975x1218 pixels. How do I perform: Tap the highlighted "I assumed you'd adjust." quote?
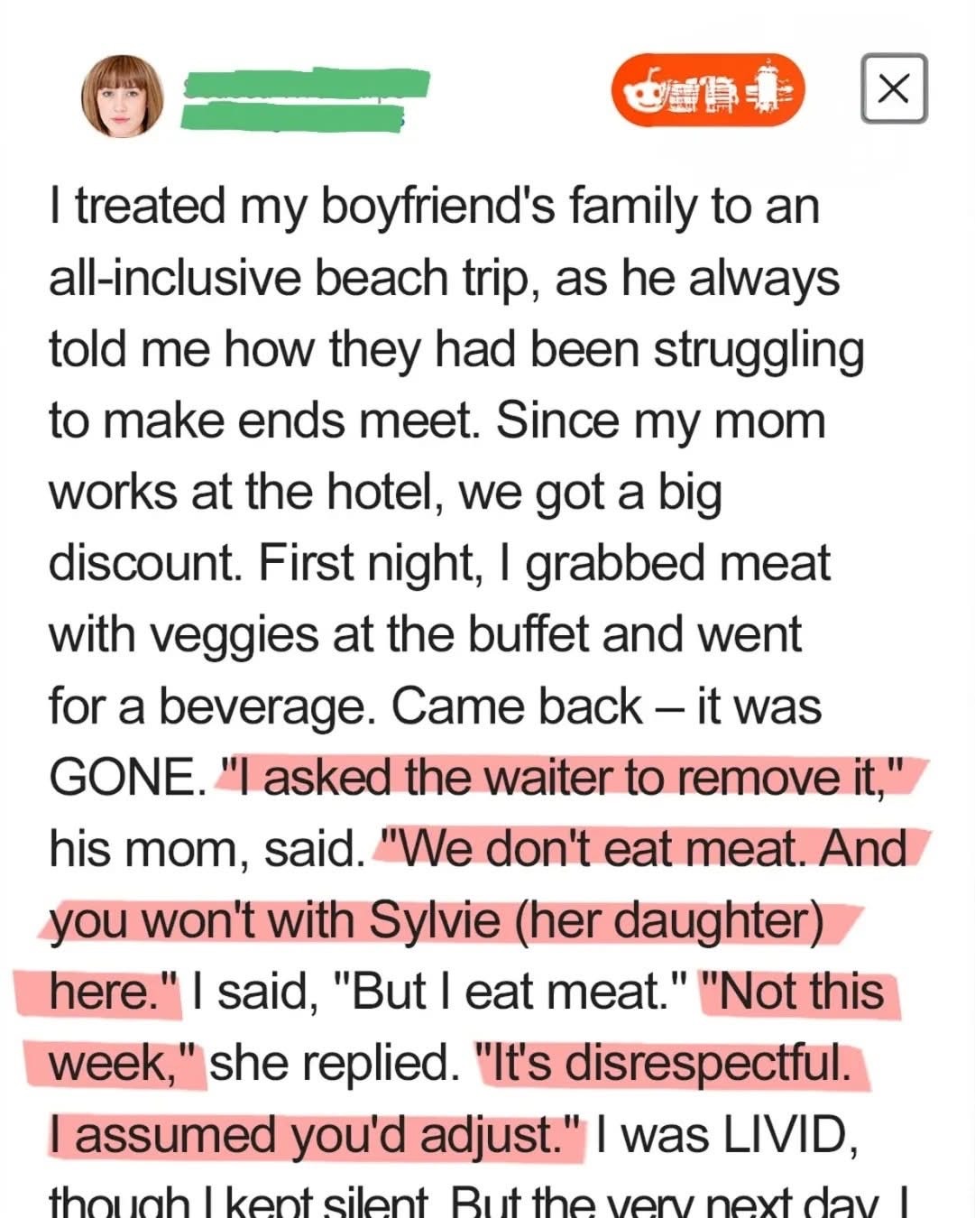coord(313,1134)
